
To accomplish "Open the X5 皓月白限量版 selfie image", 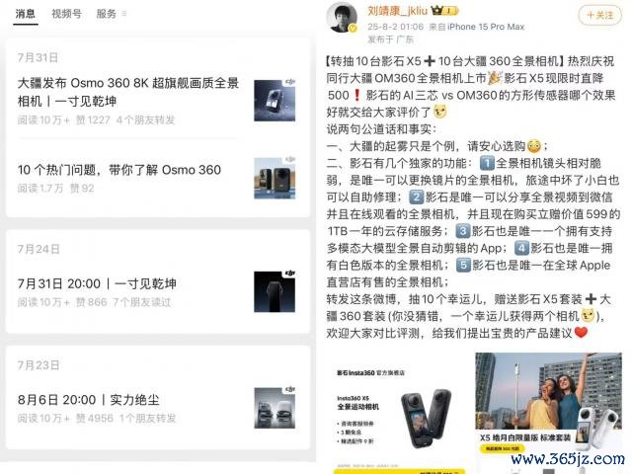I will [548, 411].
